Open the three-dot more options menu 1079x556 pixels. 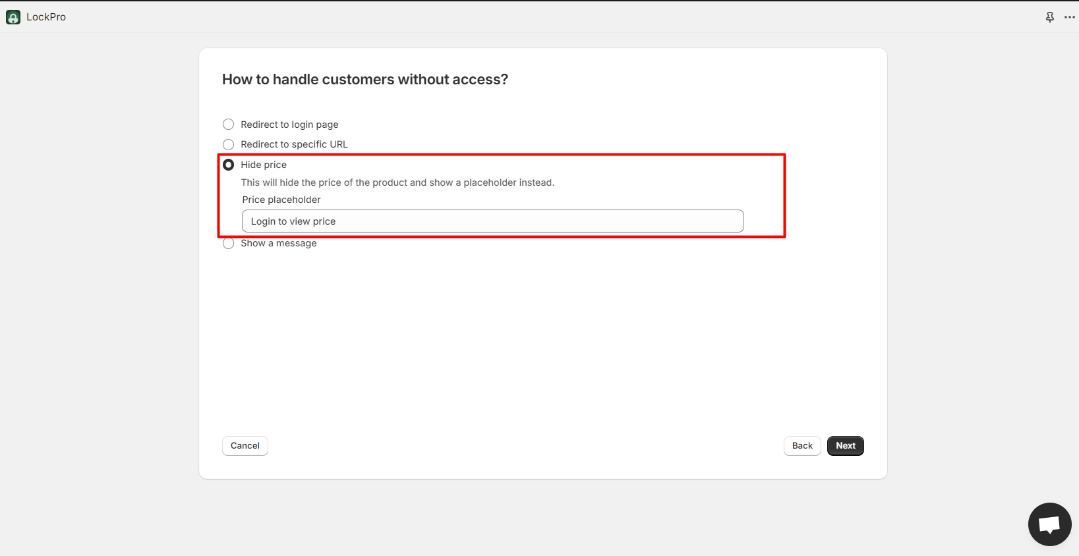coord(1069,17)
